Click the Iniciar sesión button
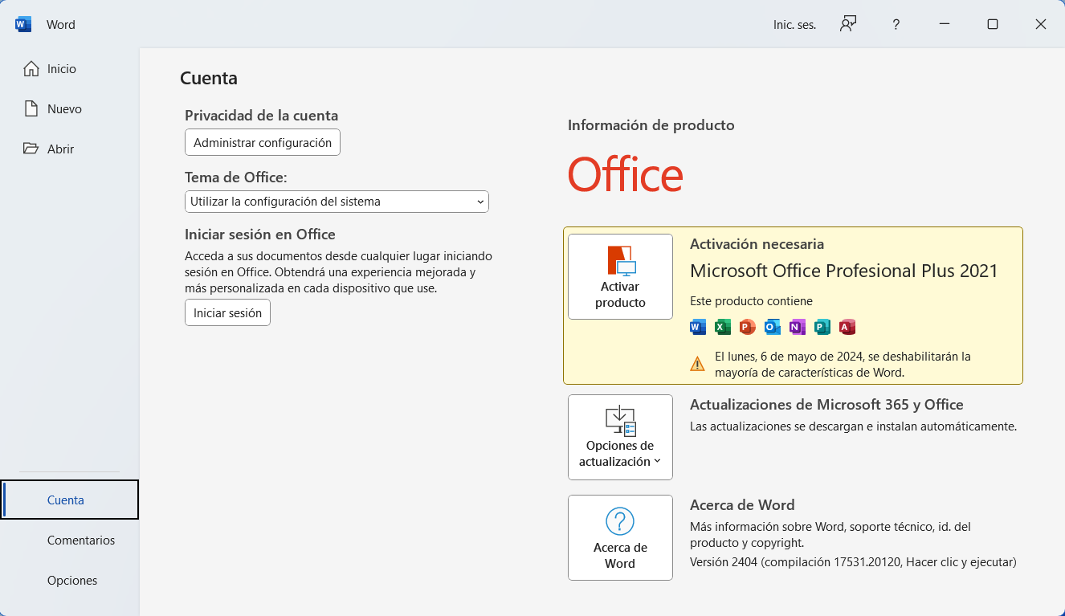Screen dimensions: 1065x616 click(x=227, y=312)
